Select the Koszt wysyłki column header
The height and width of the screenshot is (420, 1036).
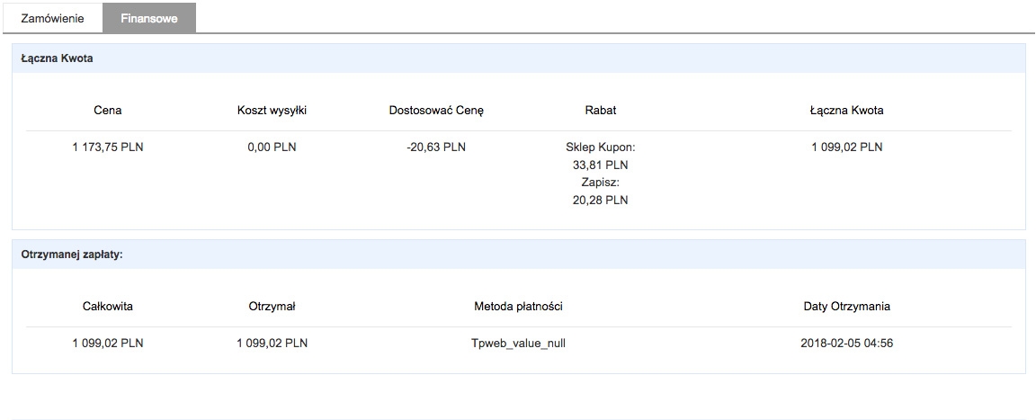coord(272,111)
